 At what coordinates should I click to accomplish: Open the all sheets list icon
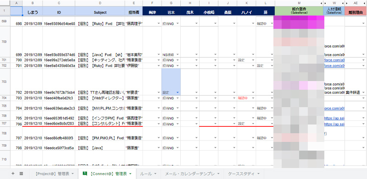coord(21,174)
